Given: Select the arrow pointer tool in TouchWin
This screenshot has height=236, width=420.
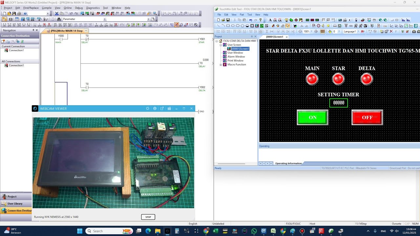Looking at the screenshot, I should [x=287, y=26].
